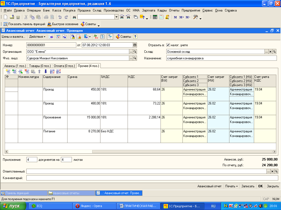The width and height of the screenshot is (281, 210).
Task: Open the Склад lookup magnifier button
Action: tap(274, 52)
